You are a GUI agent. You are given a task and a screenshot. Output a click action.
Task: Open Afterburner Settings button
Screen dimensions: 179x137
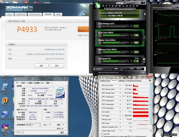[x=139, y=69]
